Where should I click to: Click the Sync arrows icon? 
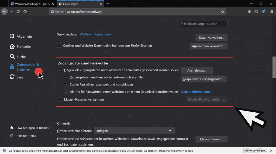(12, 77)
